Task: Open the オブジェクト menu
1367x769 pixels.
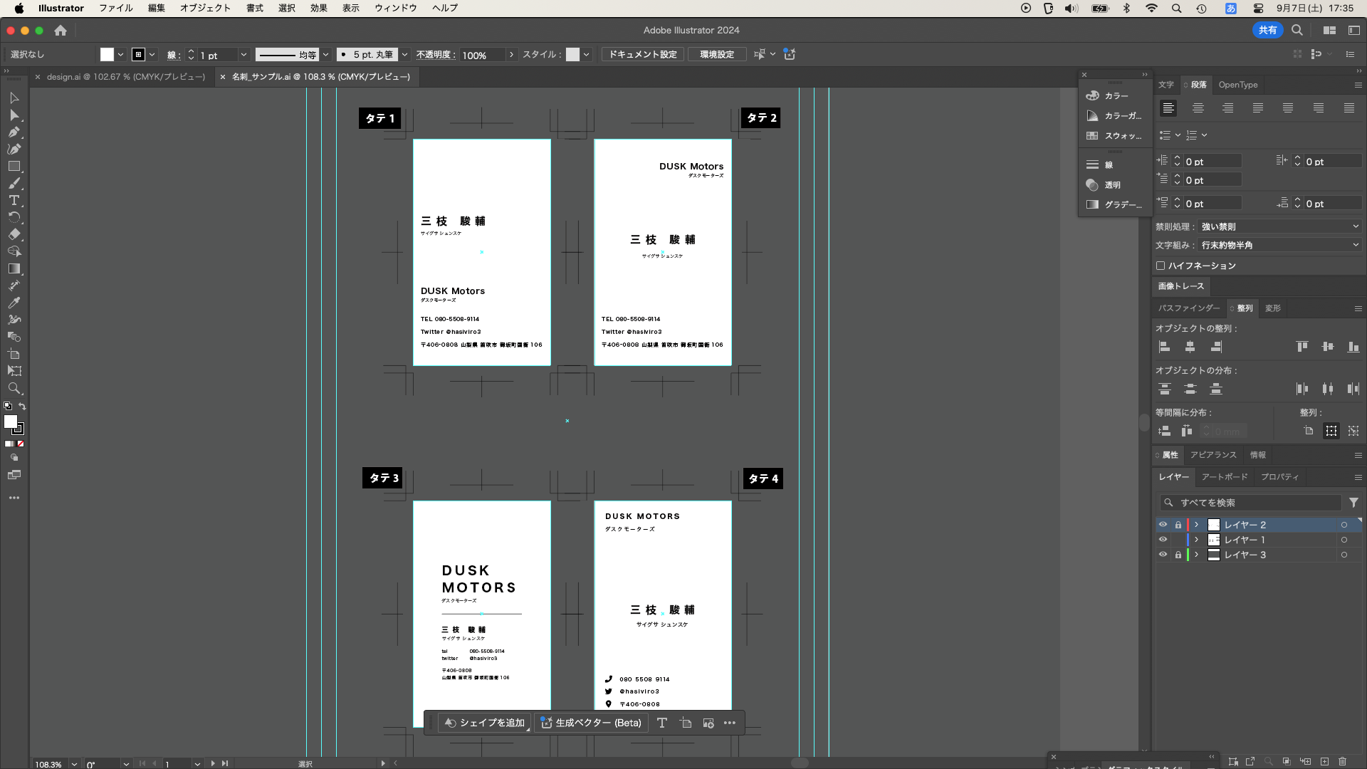Action: (205, 8)
